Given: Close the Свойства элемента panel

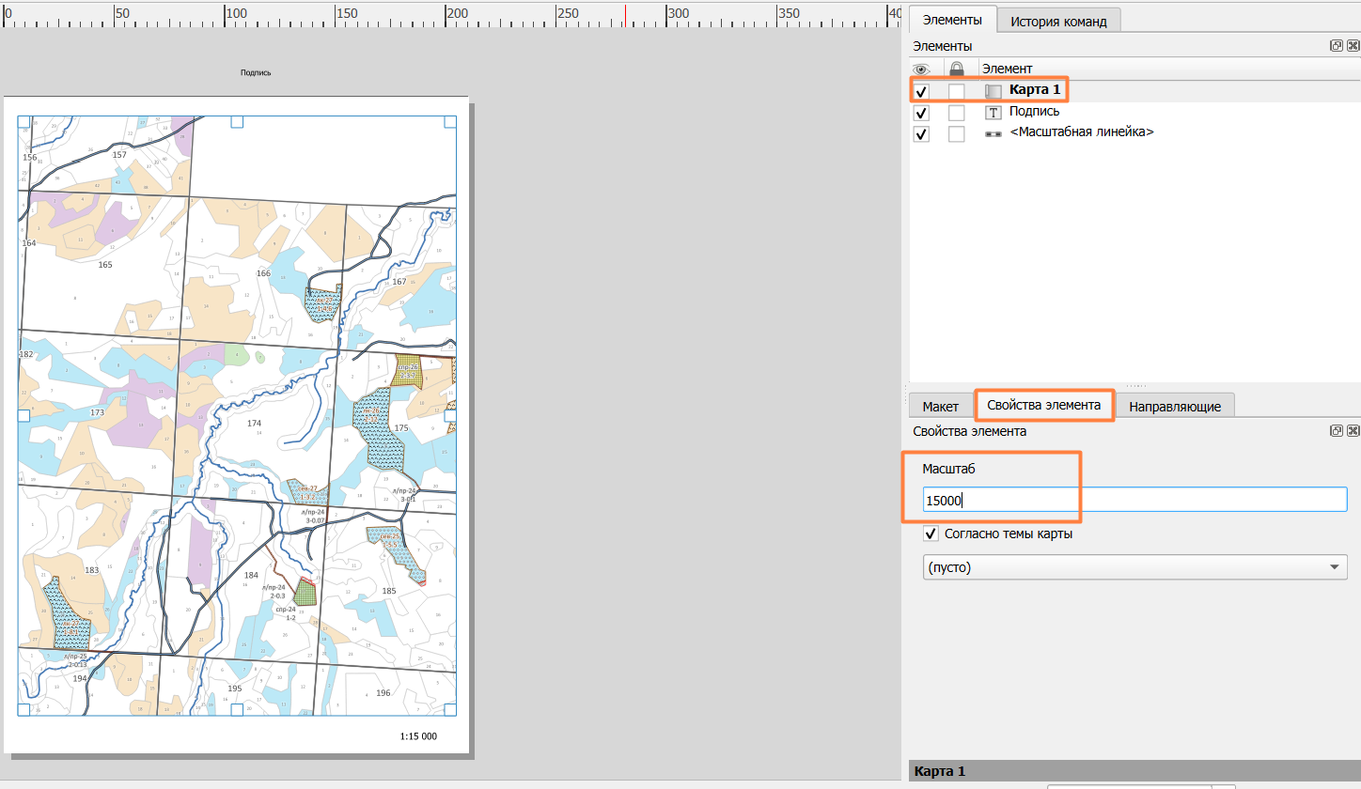Looking at the screenshot, I should coord(1353,431).
